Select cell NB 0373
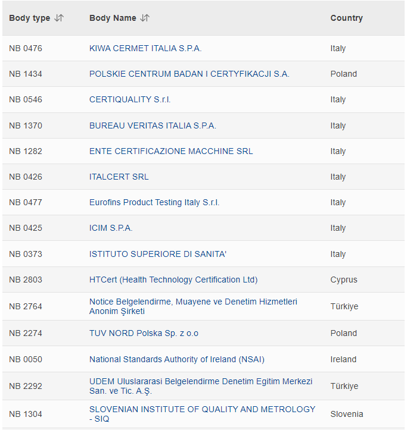This screenshot has width=407, height=430. pos(26,254)
